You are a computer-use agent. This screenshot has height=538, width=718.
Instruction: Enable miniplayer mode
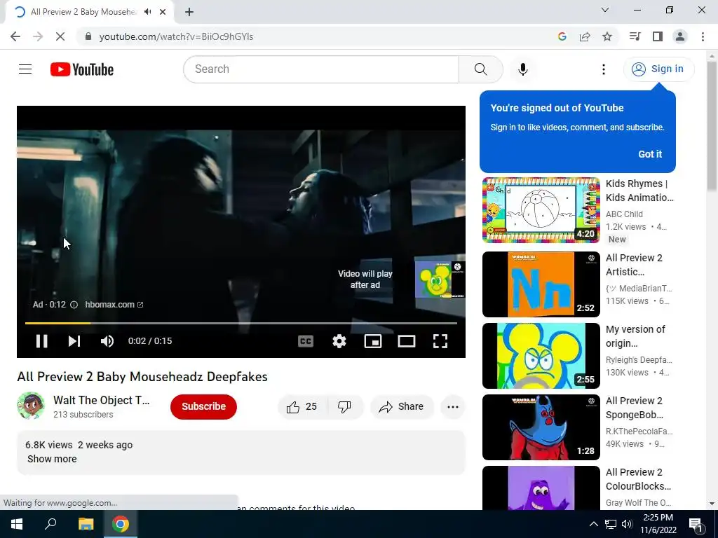(373, 341)
